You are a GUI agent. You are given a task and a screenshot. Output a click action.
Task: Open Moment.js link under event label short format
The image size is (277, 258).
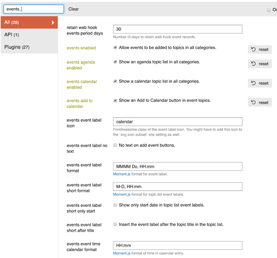[x=122, y=195]
